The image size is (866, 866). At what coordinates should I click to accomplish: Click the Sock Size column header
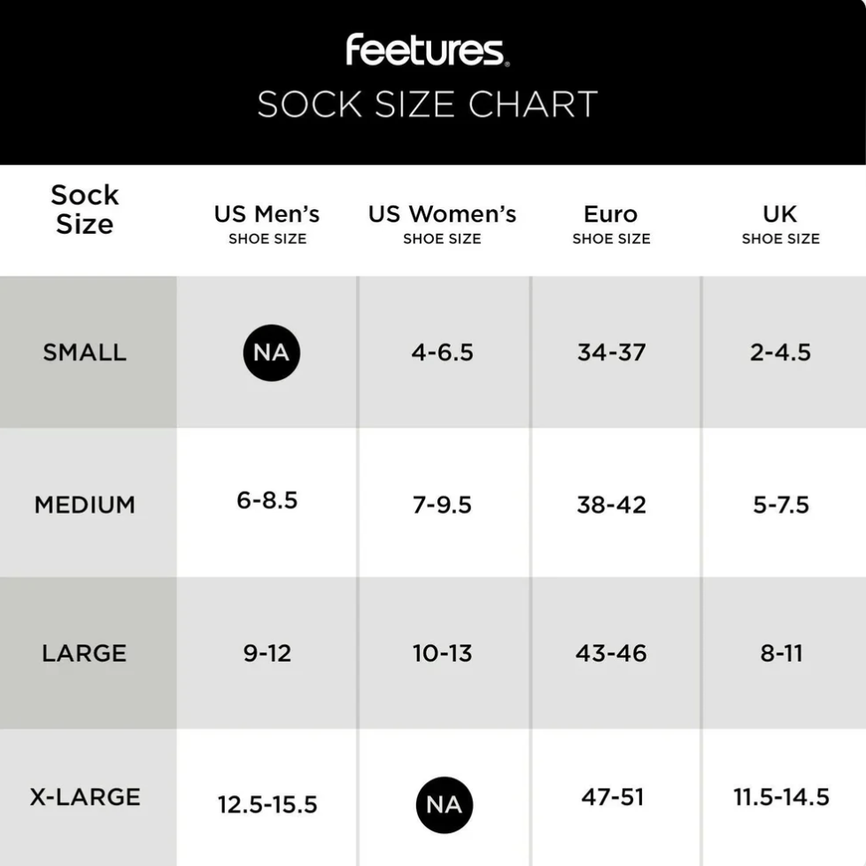[84, 209]
